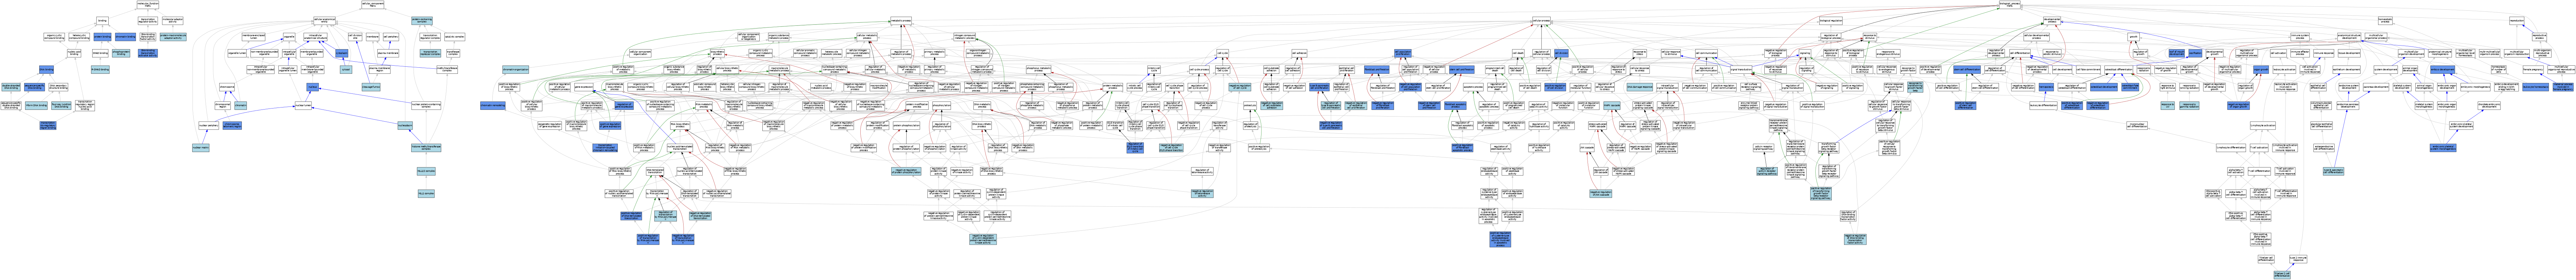Click the "nuclear lumen" node
Viewport: 2576px width, 280px height.
click(x=303, y=106)
